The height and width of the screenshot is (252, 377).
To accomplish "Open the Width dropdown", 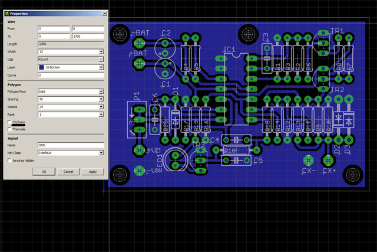I will 101,52.
